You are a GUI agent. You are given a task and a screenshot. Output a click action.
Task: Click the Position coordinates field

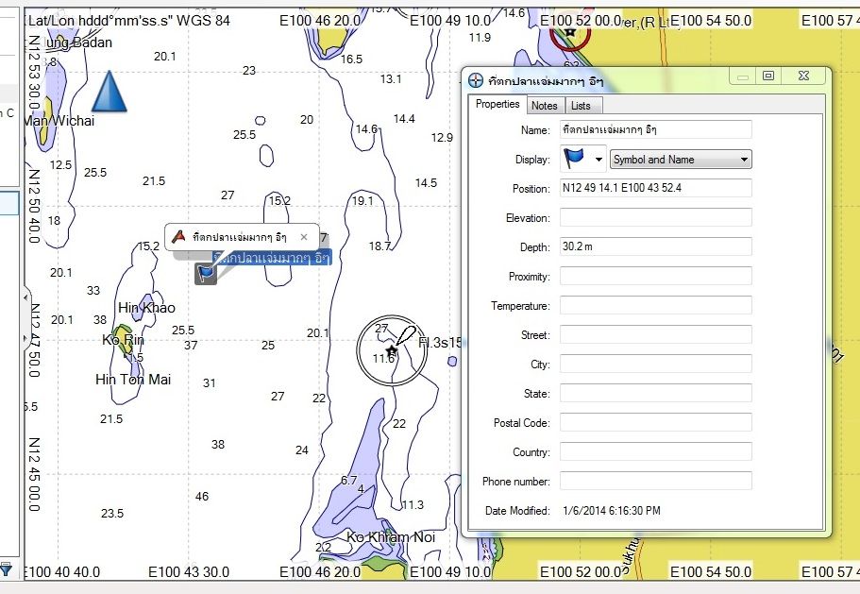[655, 189]
